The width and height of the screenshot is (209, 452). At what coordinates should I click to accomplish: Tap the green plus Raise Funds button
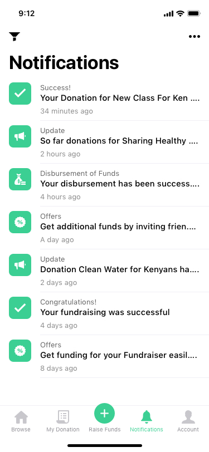coord(105,414)
